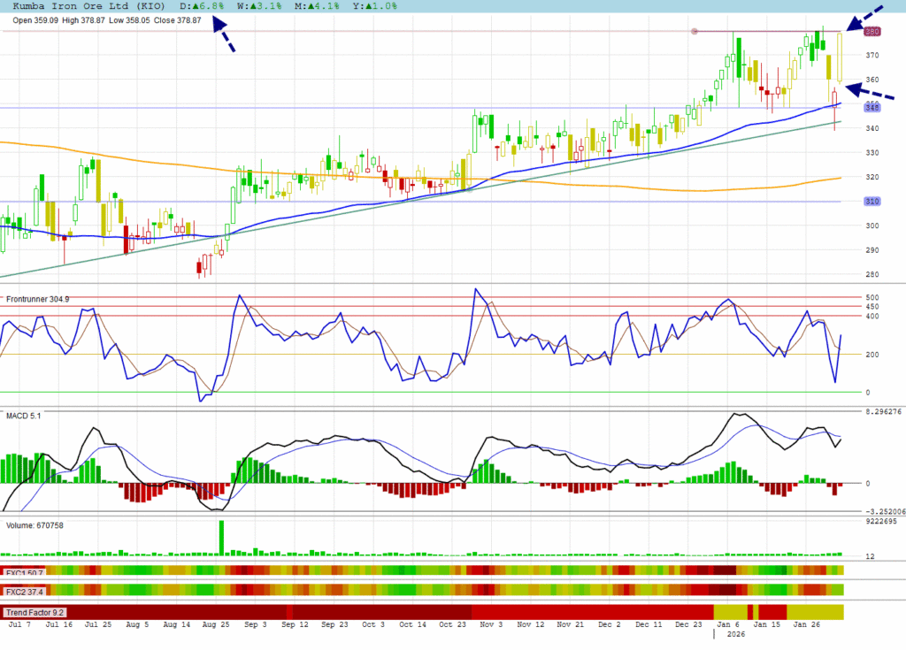
Task: Click the blue 348 price level tag
Action: (x=872, y=107)
